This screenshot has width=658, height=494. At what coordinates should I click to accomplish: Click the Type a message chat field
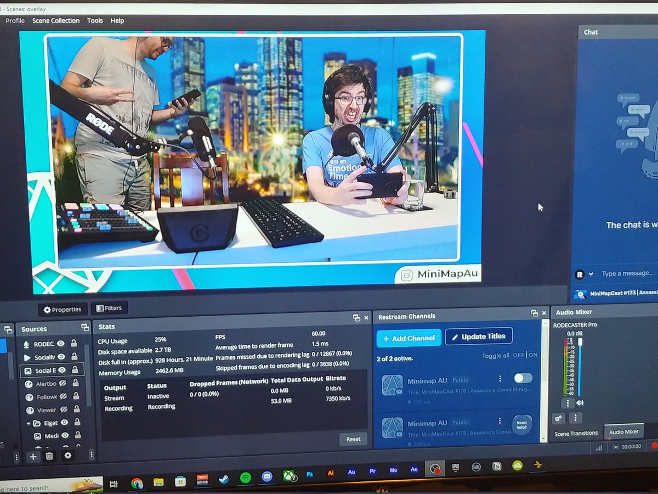click(x=628, y=273)
